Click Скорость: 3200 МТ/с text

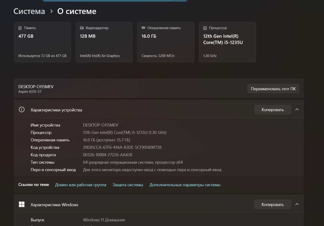[x=158, y=56]
